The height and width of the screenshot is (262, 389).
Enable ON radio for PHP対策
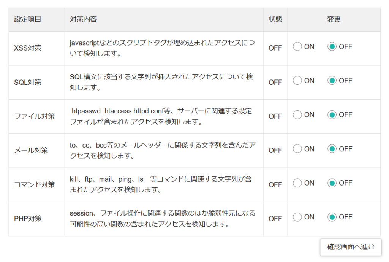[x=297, y=217]
